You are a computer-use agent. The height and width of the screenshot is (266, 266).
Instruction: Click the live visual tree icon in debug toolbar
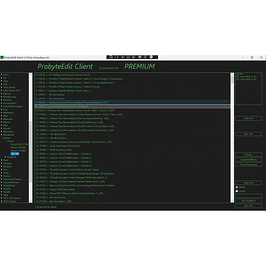111,57
